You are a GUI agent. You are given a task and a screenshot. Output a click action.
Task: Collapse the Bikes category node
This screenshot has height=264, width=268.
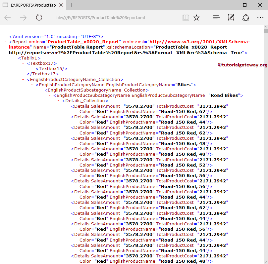[x=31, y=85]
